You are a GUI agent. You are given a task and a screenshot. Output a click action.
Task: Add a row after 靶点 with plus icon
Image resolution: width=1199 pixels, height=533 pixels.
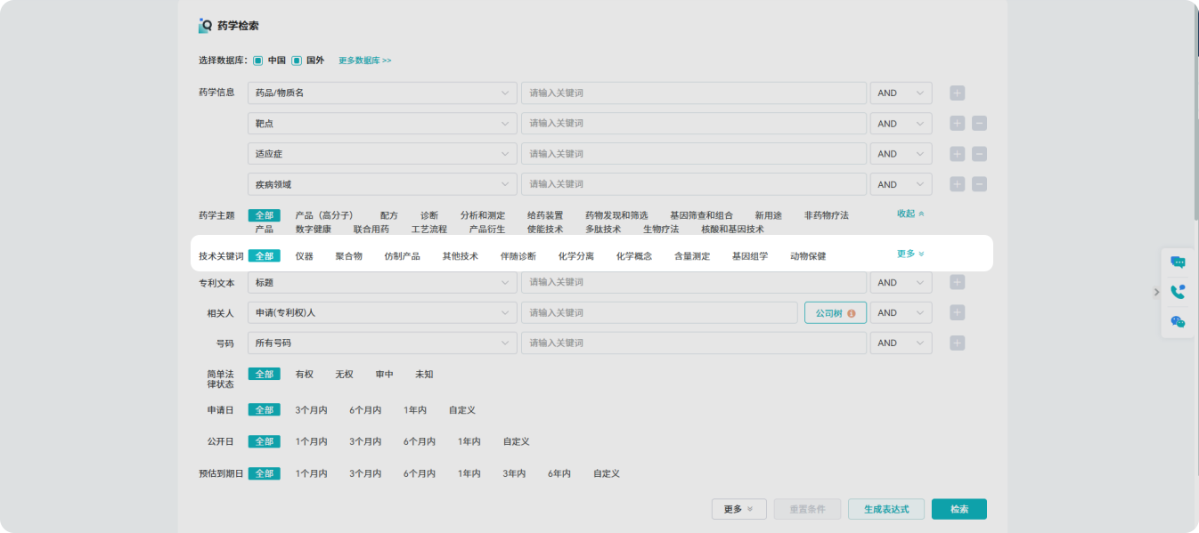click(958, 124)
